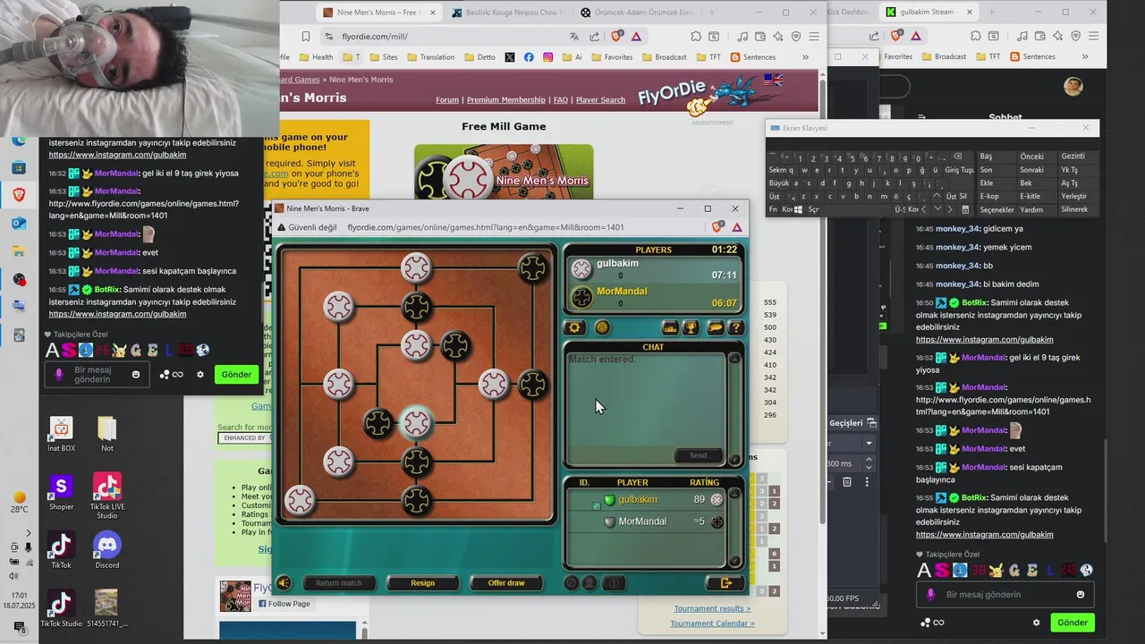The height and width of the screenshot is (644, 1145).
Task: Open the translate page icon in address bar
Action: (574, 37)
